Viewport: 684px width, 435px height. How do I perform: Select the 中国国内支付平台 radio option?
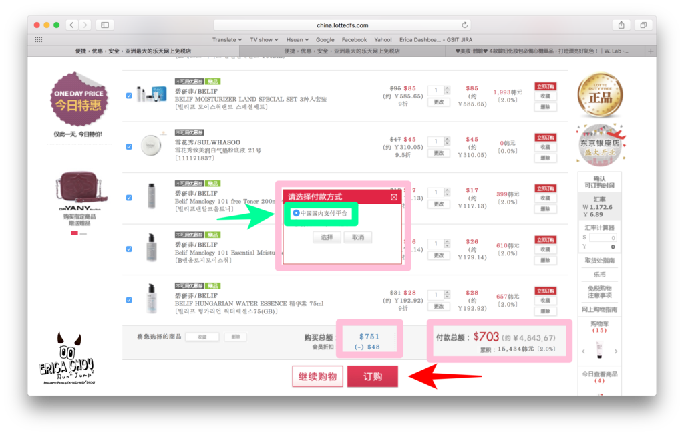[296, 213]
